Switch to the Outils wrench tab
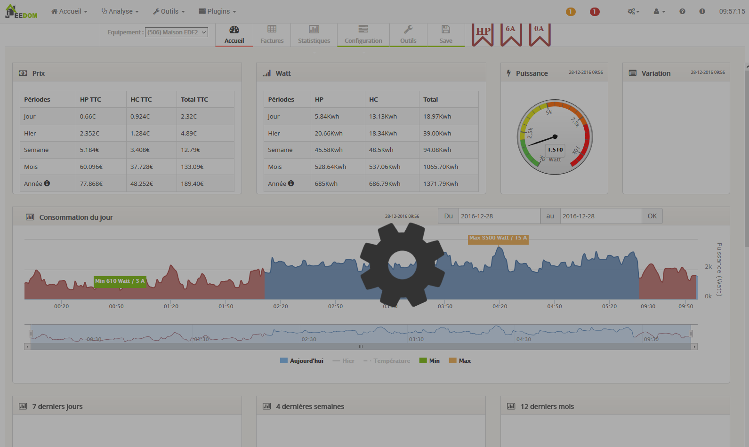Viewport: 749px width, 447px height. [x=408, y=35]
